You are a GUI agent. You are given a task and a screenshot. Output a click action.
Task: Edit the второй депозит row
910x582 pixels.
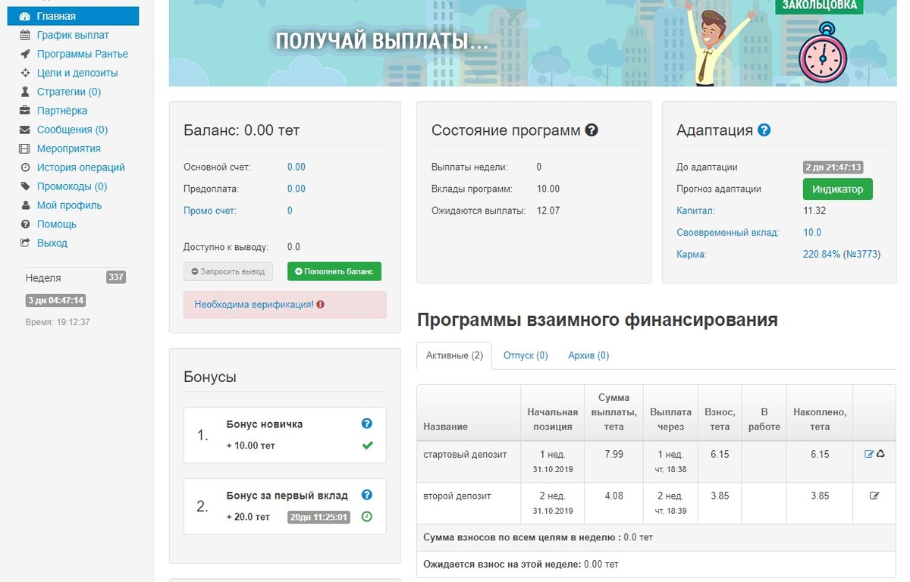pyautogui.click(x=874, y=496)
